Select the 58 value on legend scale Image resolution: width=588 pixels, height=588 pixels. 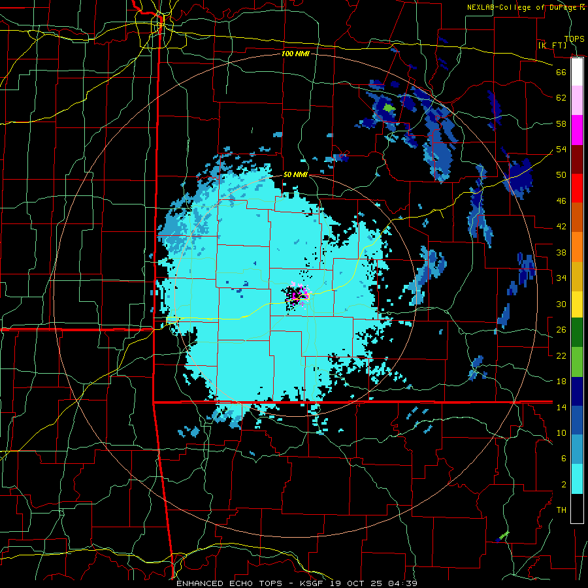[x=561, y=123]
